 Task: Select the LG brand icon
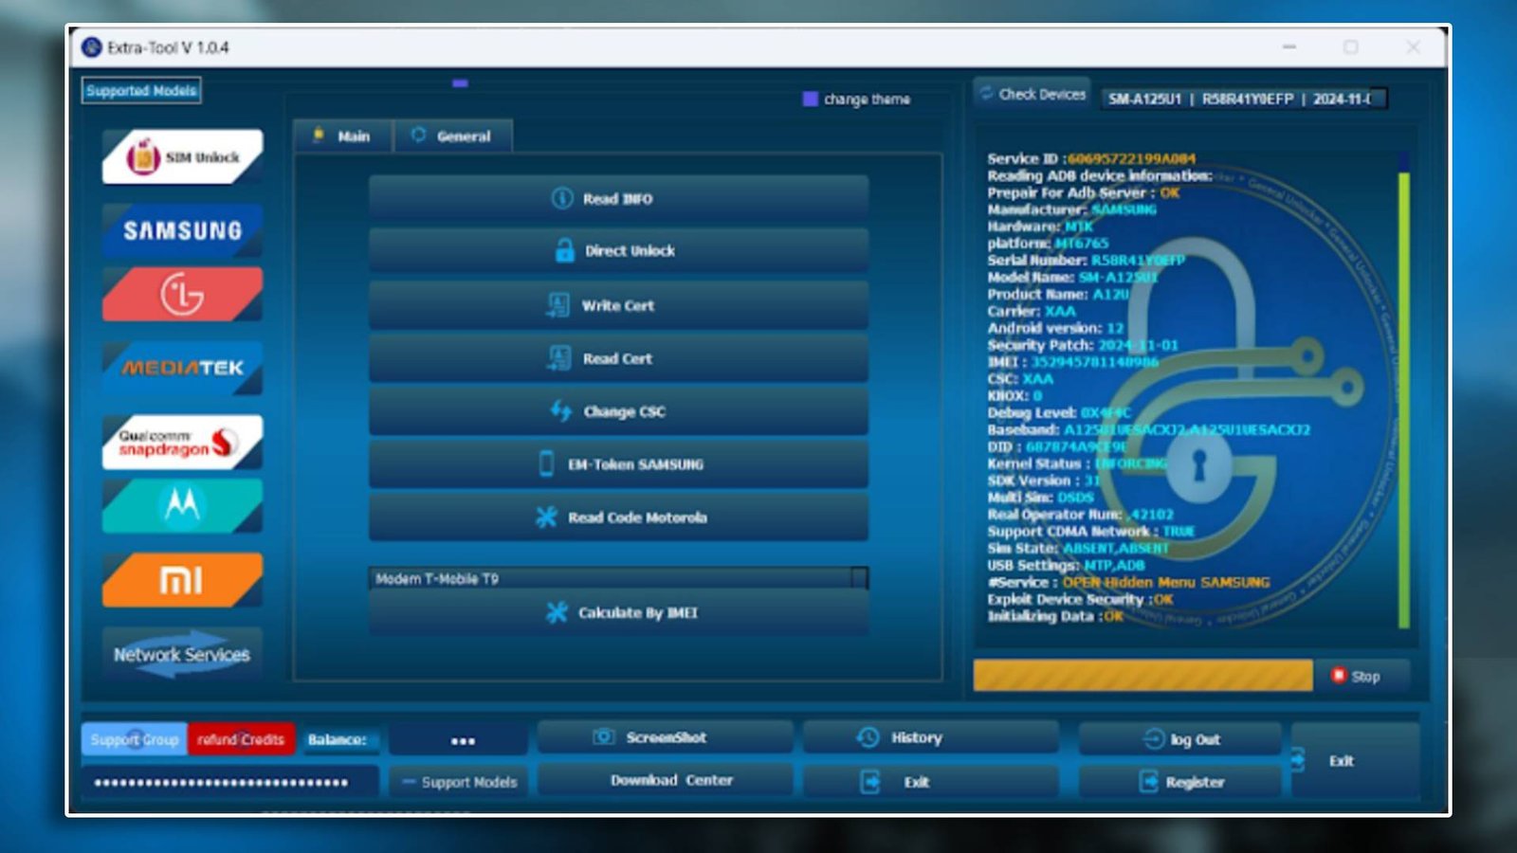coord(181,295)
